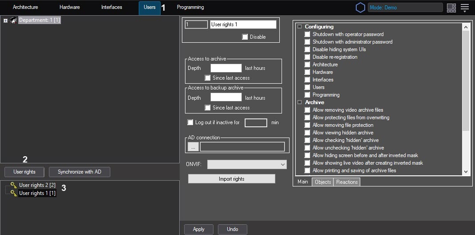Toggle Log out if inactive checkbox

(190, 122)
